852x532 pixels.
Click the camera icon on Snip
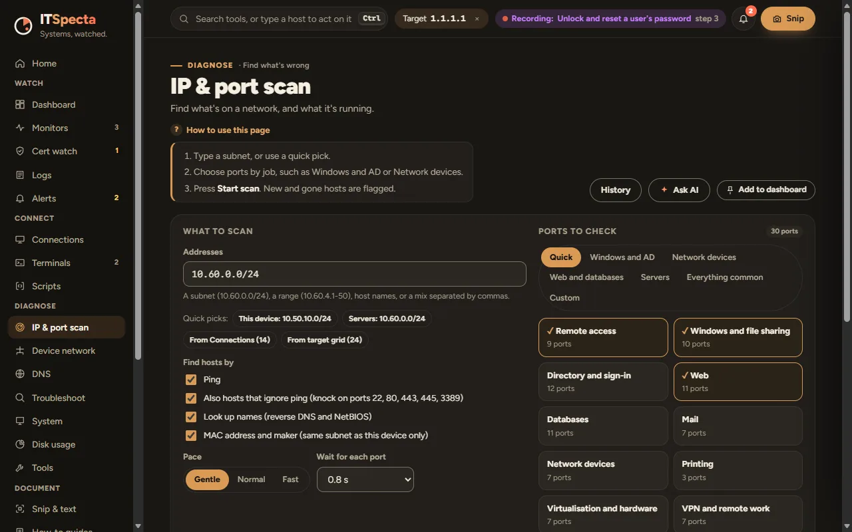[x=777, y=19]
